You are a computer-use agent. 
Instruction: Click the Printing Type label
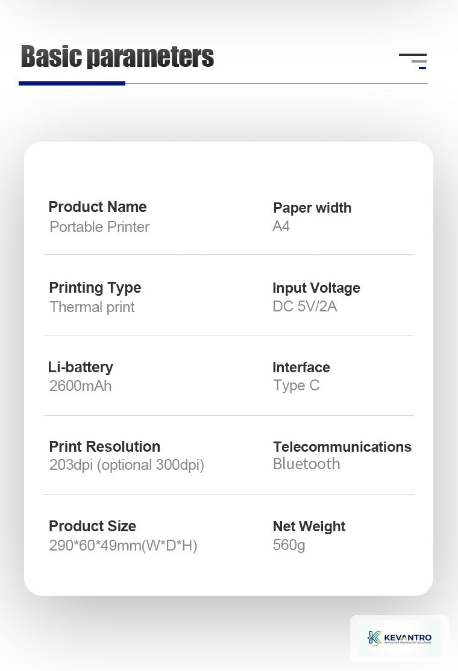coord(95,288)
